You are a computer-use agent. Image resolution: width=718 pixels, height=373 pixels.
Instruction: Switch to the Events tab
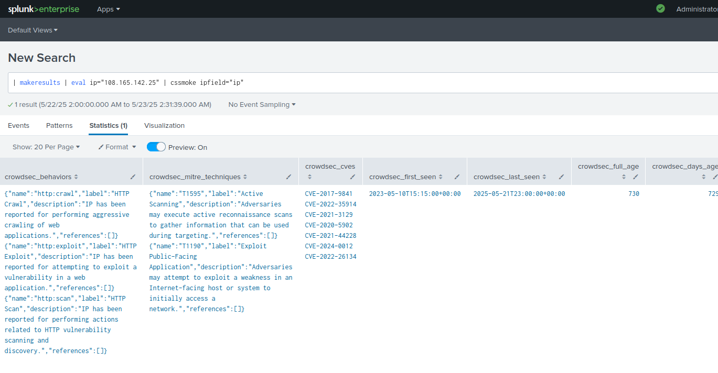click(18, 126)
